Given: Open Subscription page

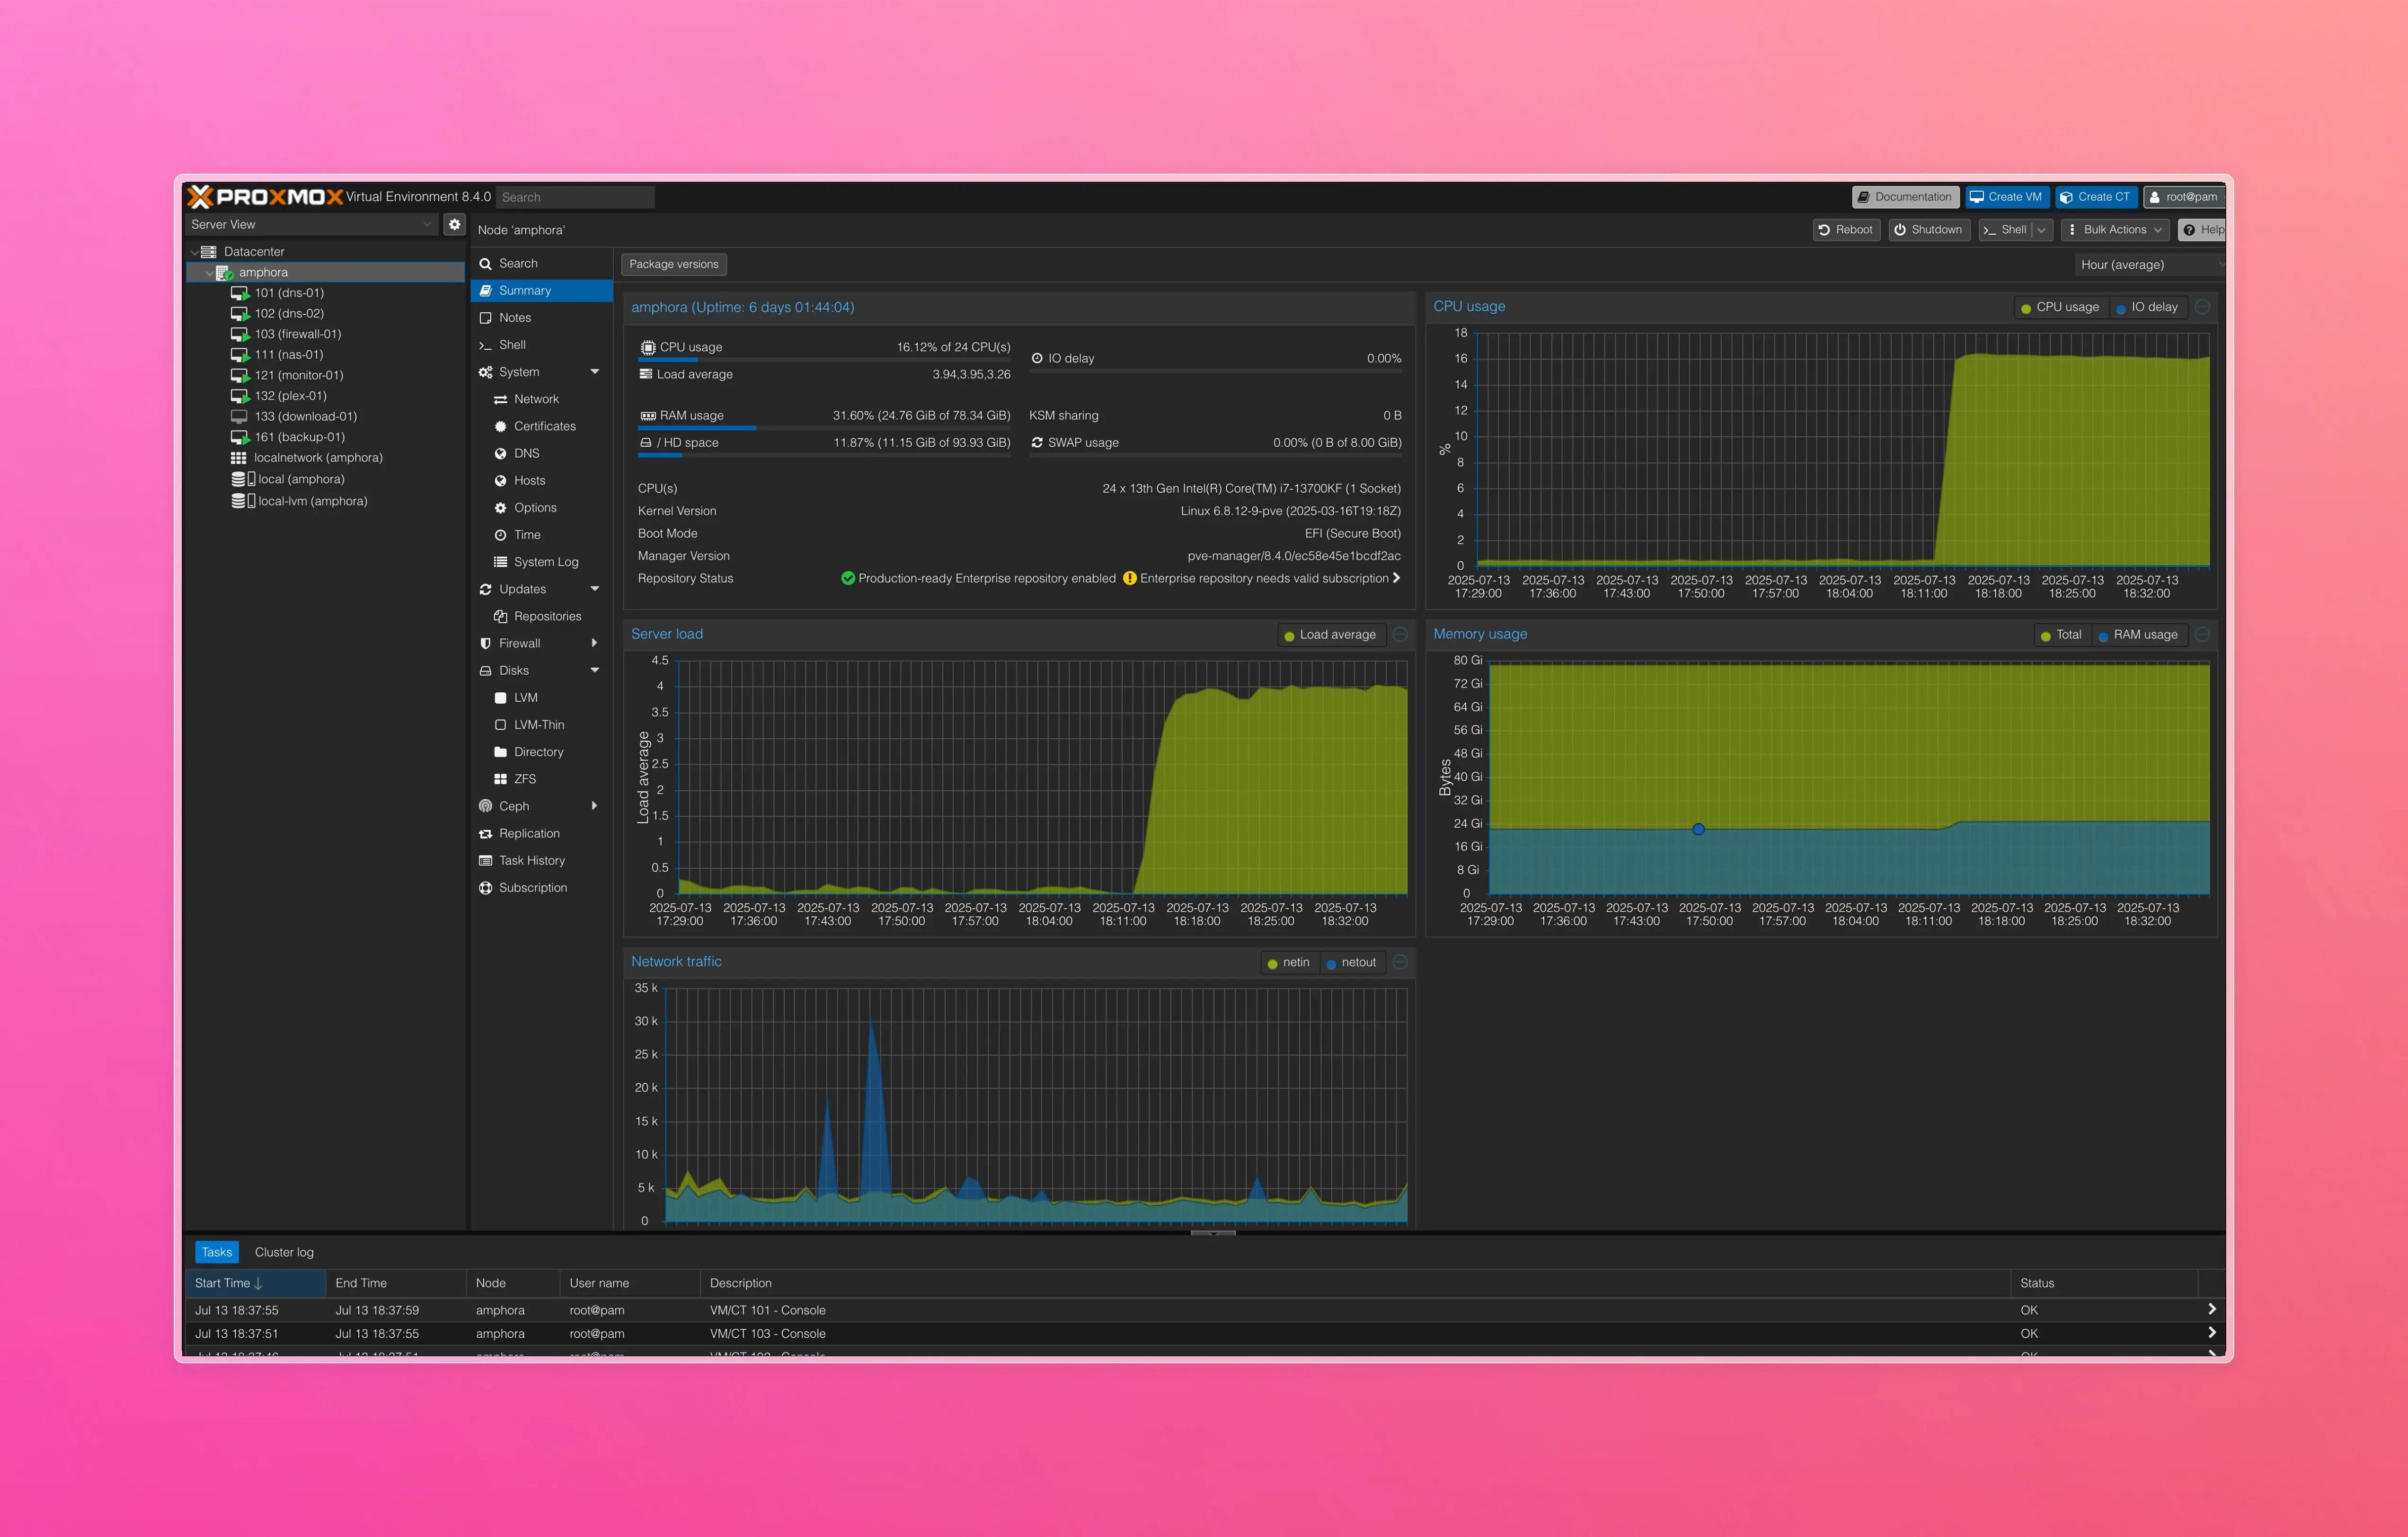Looking at the screenshot, I should (x=541, y=888).
